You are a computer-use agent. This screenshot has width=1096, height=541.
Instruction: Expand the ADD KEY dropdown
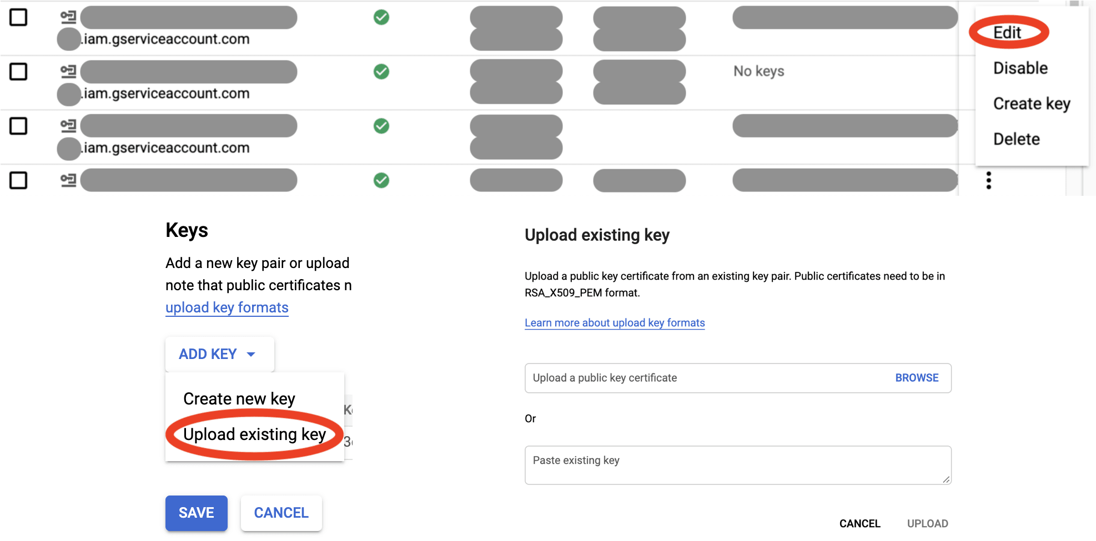click(218, 354)
